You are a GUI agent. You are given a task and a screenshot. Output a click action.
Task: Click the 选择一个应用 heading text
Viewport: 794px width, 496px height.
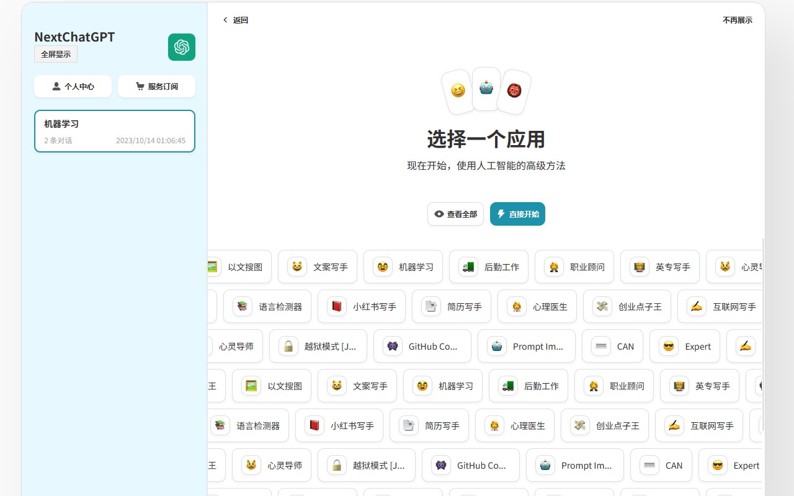[486, 139]
